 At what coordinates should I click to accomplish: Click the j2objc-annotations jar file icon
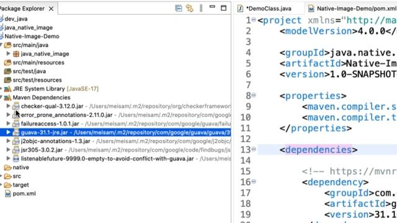pyautogui.click(x=16, y=141)
